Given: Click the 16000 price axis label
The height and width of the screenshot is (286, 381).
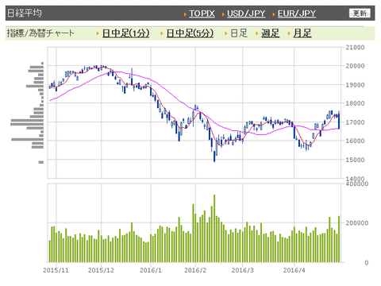Looking at the screenshot, I should coord(355,141).
